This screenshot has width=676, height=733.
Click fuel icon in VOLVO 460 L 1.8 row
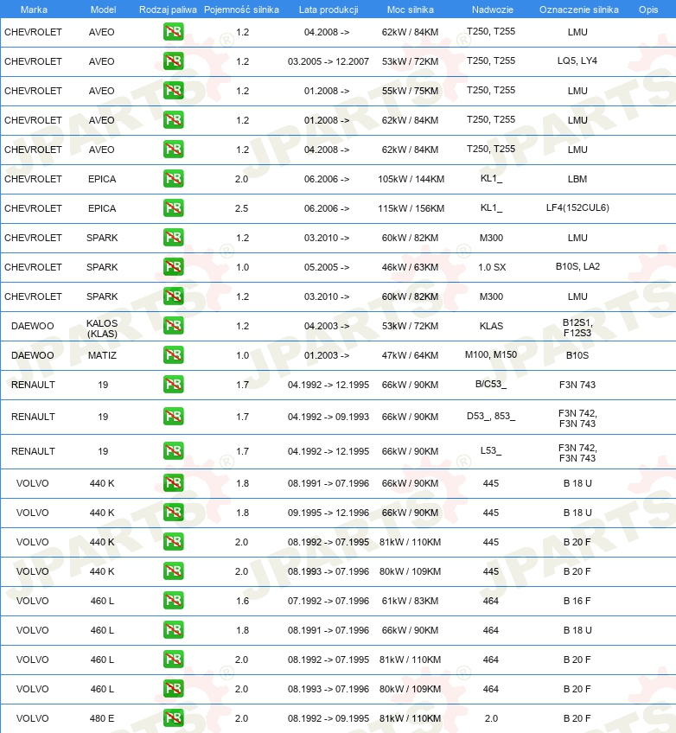[174, 630]
